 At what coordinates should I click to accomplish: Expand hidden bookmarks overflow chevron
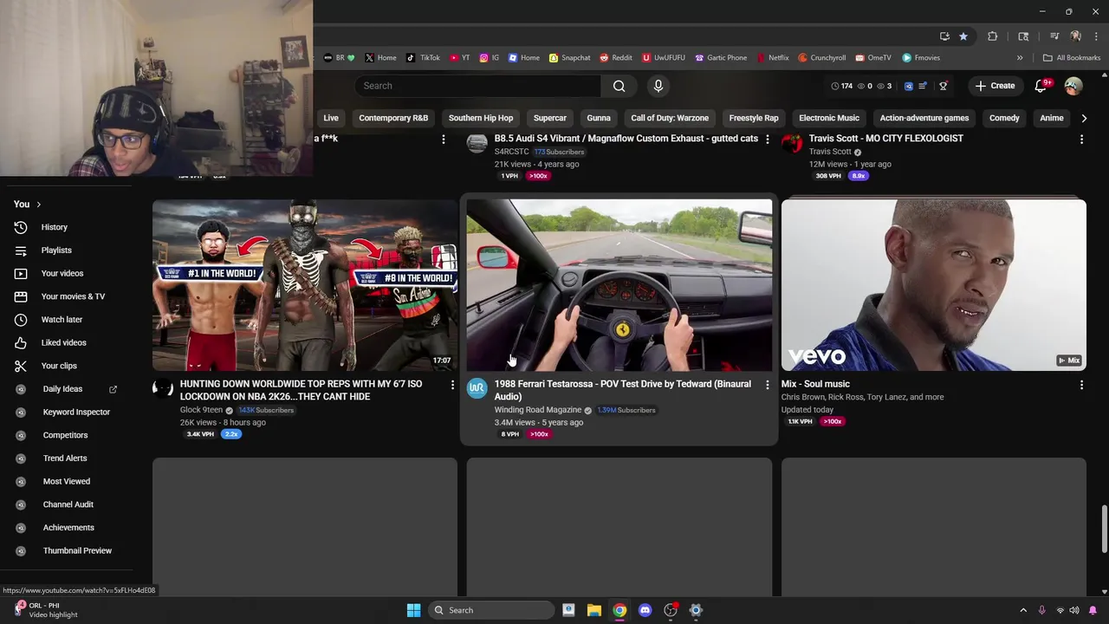tap(1020, 58)
